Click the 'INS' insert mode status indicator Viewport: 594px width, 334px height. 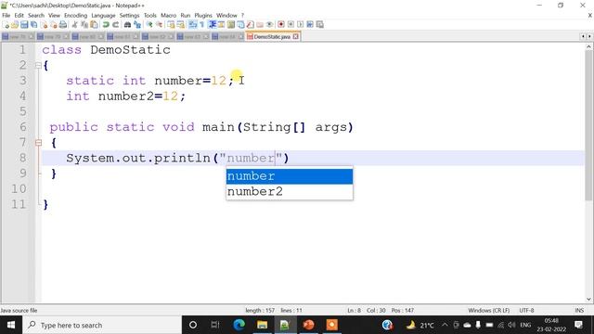(x=579, y=310)
